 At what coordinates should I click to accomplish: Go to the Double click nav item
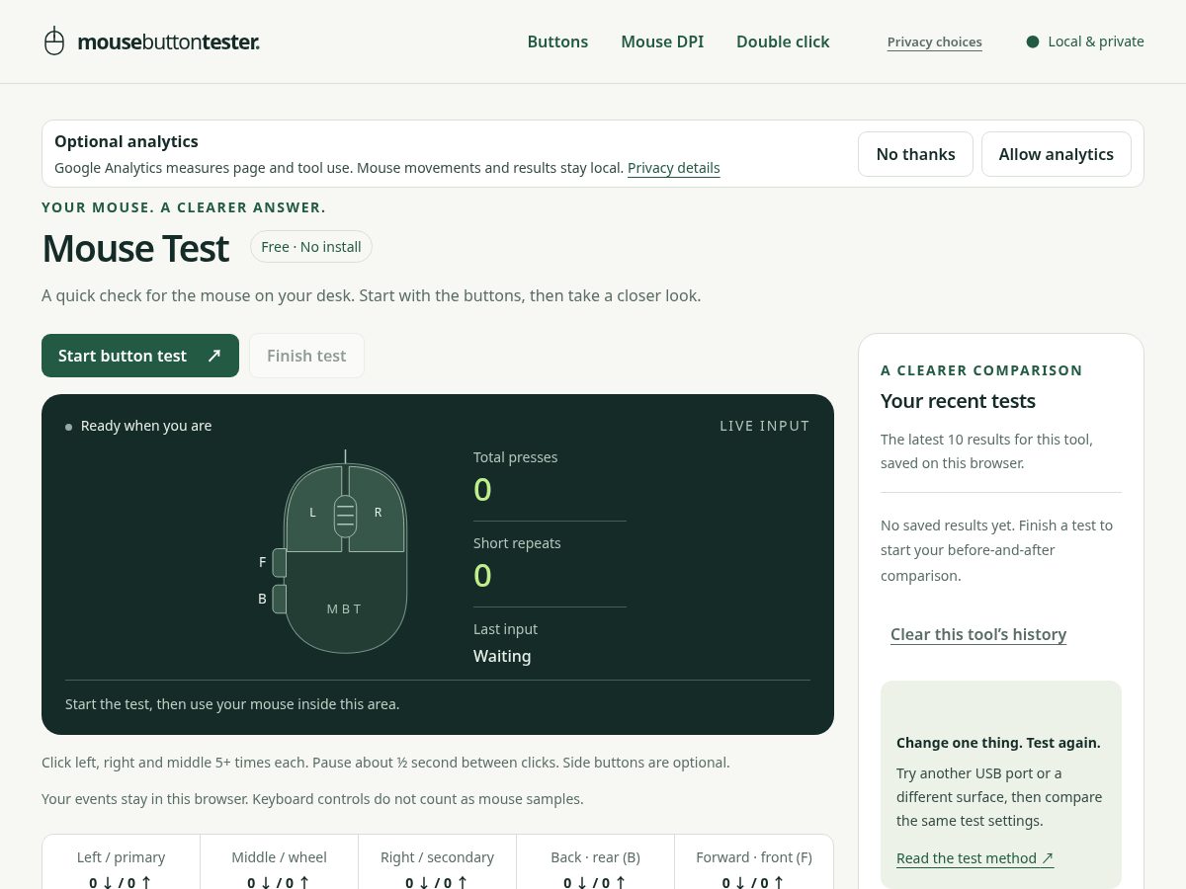[x=783, y=41]
